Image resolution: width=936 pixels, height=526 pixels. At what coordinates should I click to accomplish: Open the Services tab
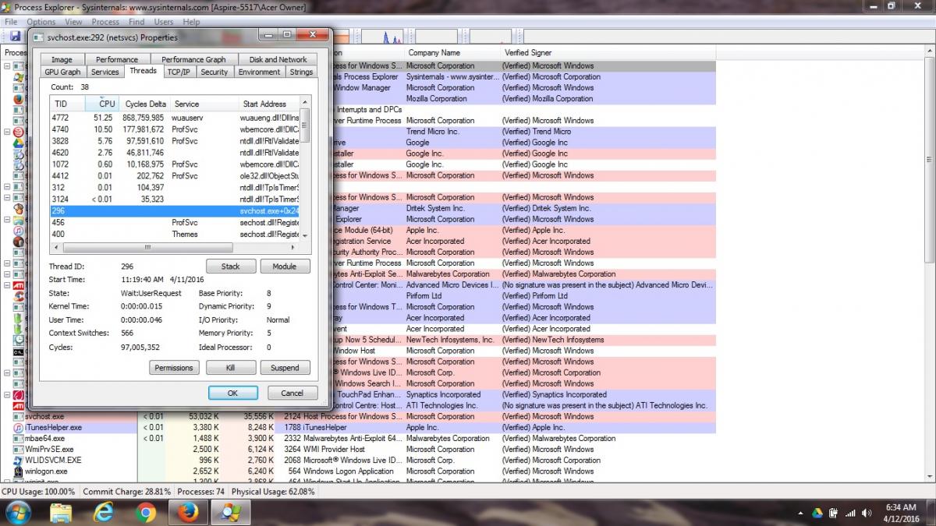[x=105, y=72]
